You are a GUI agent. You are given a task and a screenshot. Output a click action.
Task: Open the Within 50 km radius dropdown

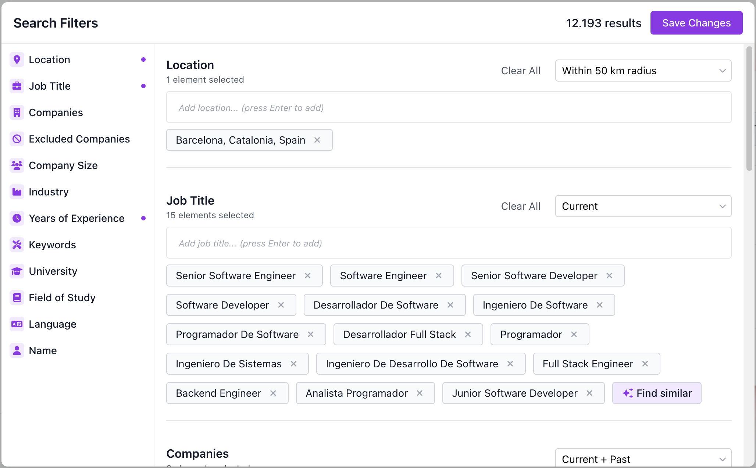pyautogui.click(x=643, y=71)
